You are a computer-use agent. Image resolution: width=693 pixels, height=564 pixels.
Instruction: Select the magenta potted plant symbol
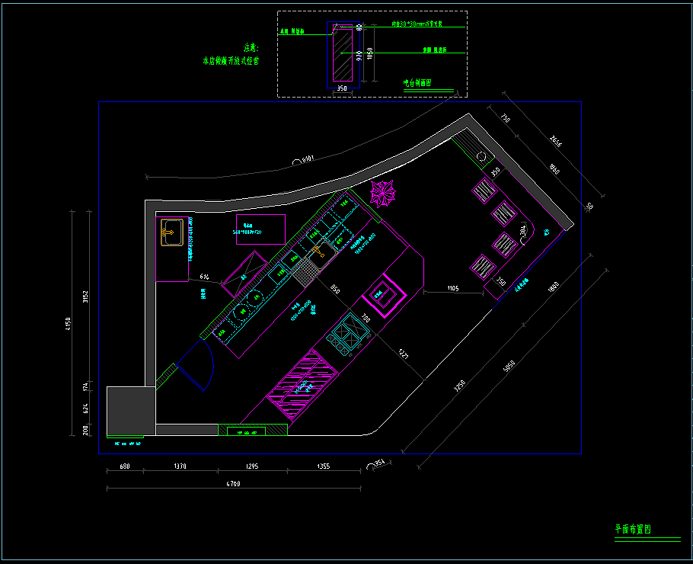[383, 194]
